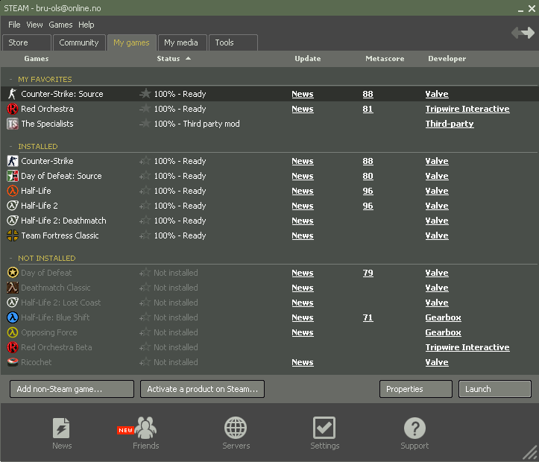The height and width of the screenshot is (462, 539).
Task: Click the Deathmatch Classic icon
Action: pos(13,288)
